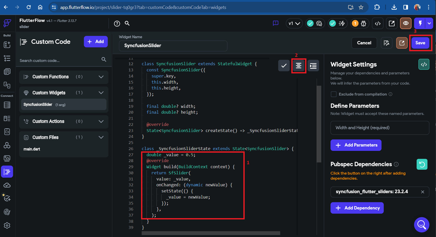This screenshot has width=436, height=237.
Task: Open main.dart custom file
Action: pyautogui.click(x=32, y=149)
